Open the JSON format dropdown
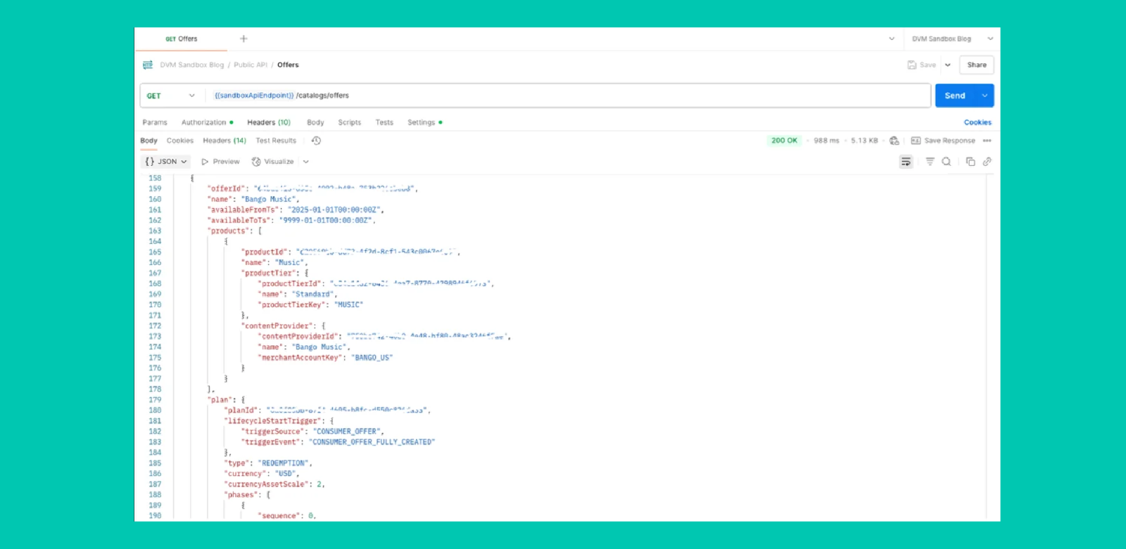 click(166, 162)
